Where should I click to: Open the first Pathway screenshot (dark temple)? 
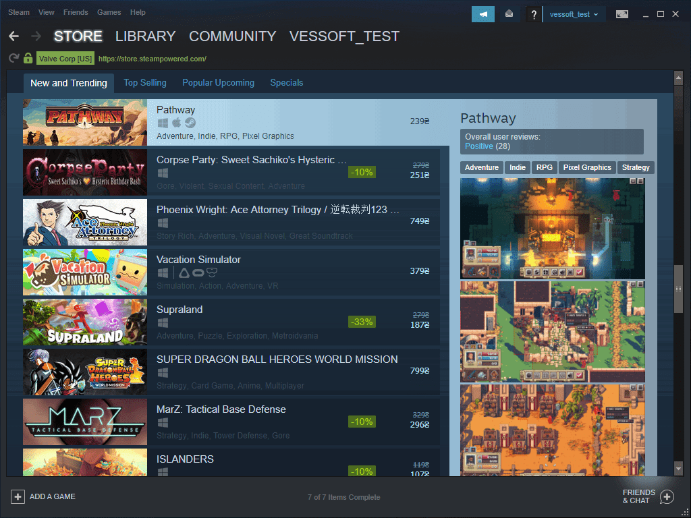click(553, 229)
